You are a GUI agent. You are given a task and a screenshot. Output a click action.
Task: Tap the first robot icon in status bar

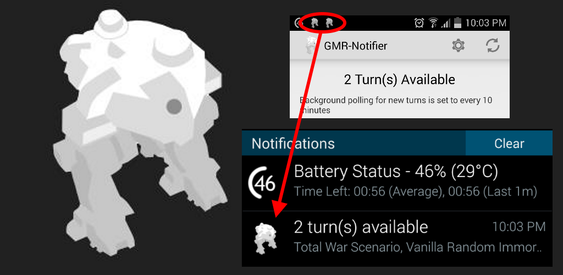coord(314,23)
